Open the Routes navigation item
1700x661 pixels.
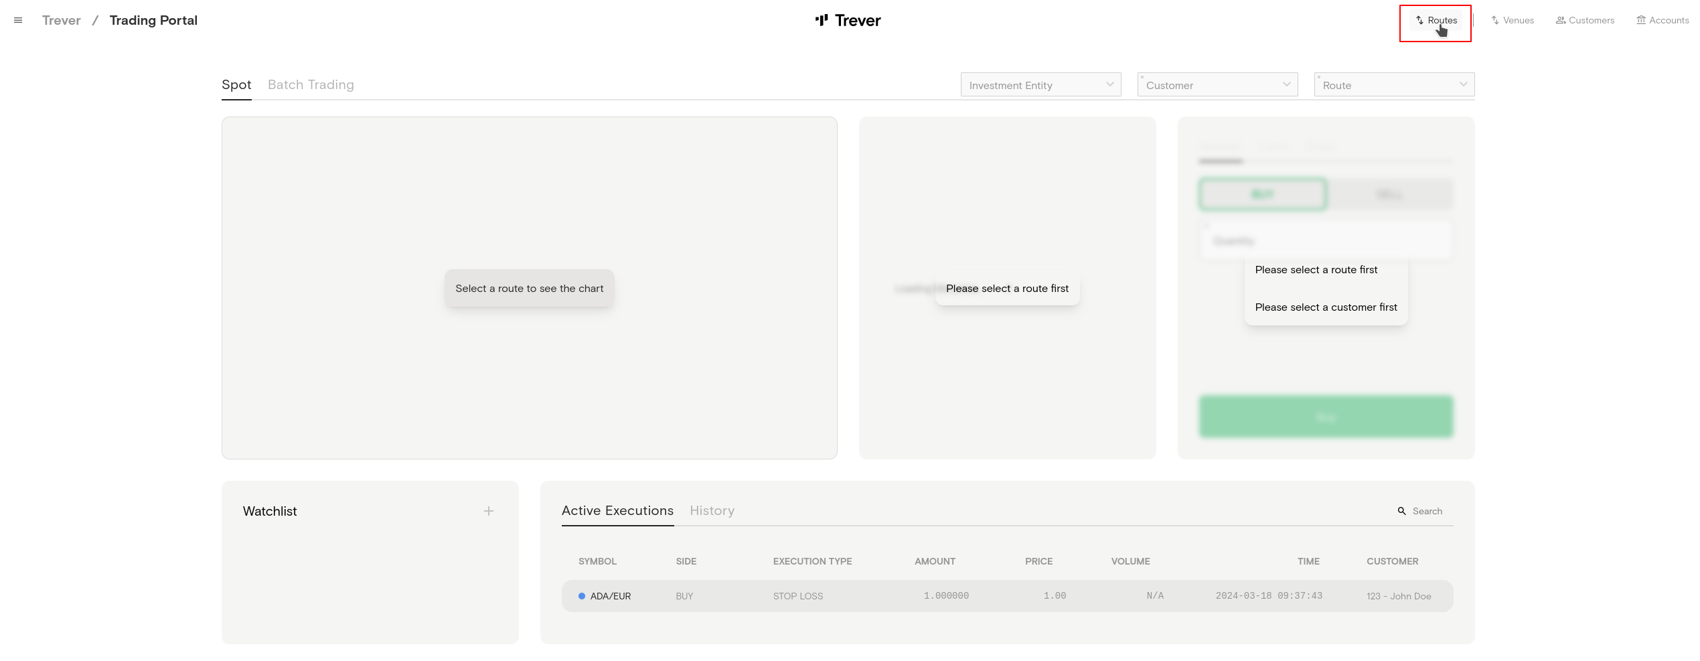pos(1436,21)
